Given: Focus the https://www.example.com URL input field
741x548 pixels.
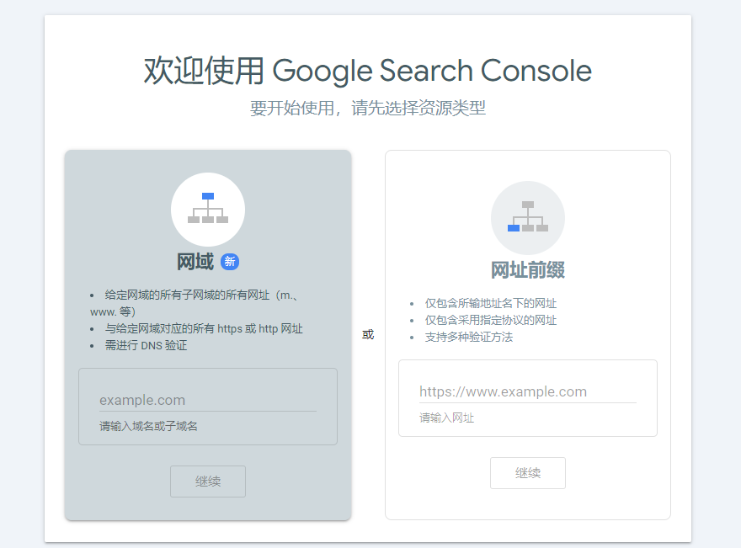Looking at the screenshot, I should pyautogui.click(x=528, y=391).
